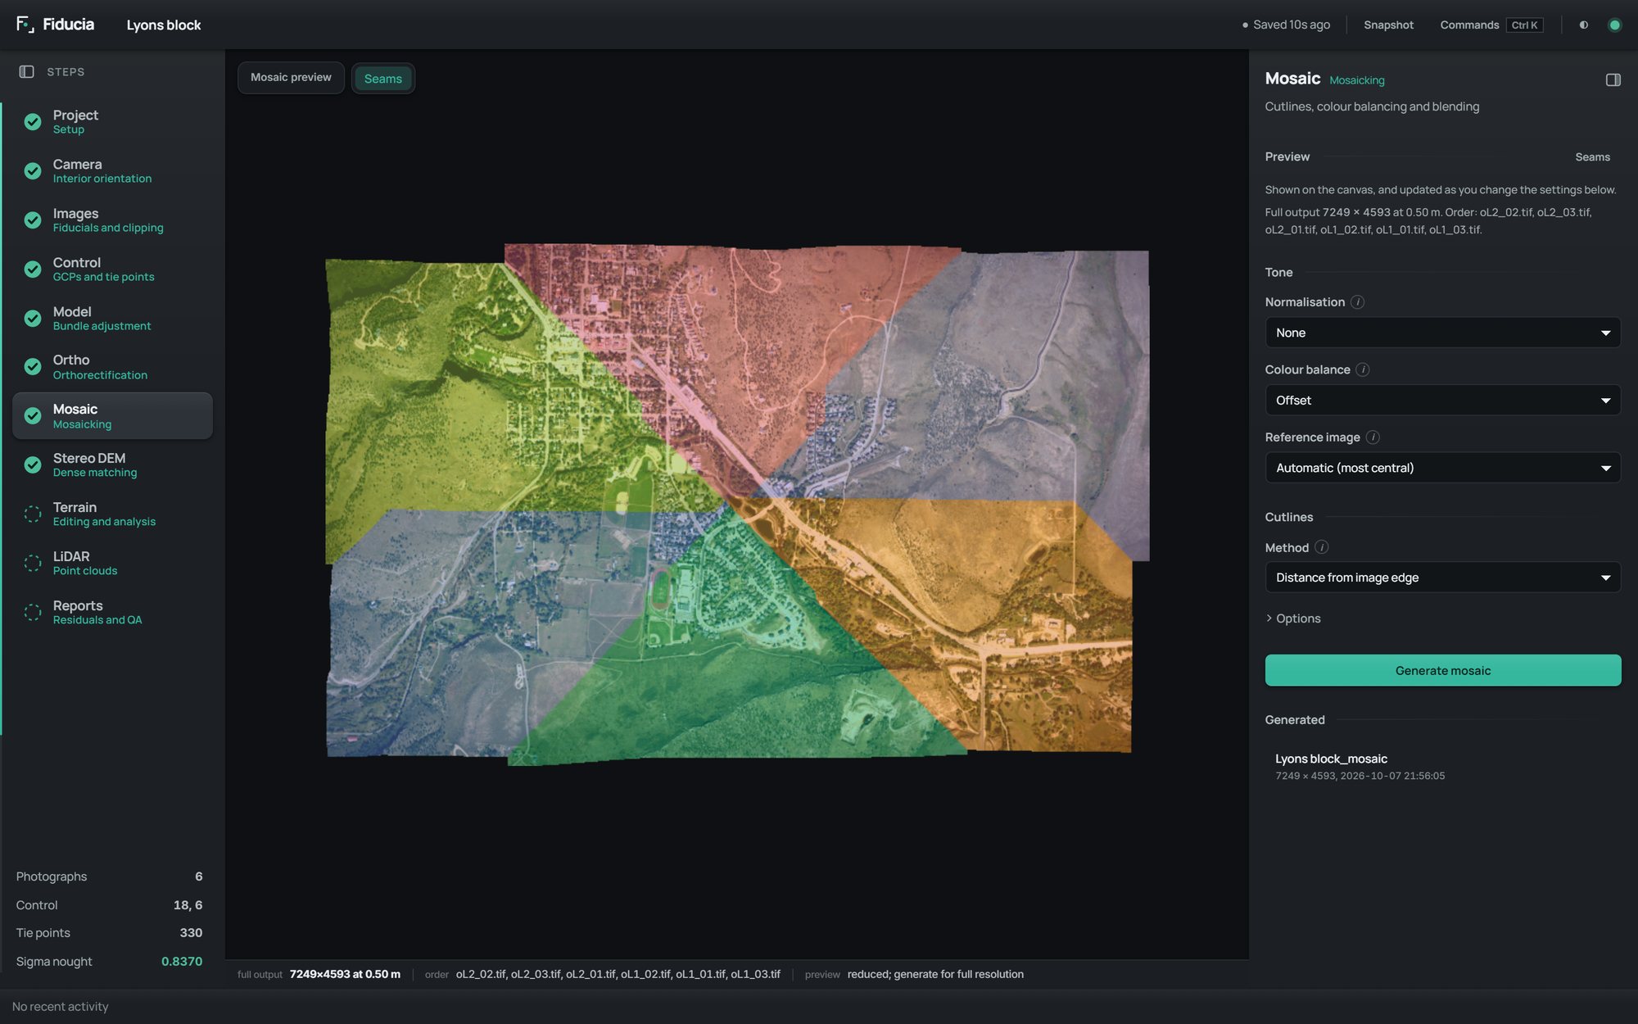Click the LiDAR pending dashed circle icon
The width and height of the screenshot is (1638, 1024).
(x=33, y=563)
